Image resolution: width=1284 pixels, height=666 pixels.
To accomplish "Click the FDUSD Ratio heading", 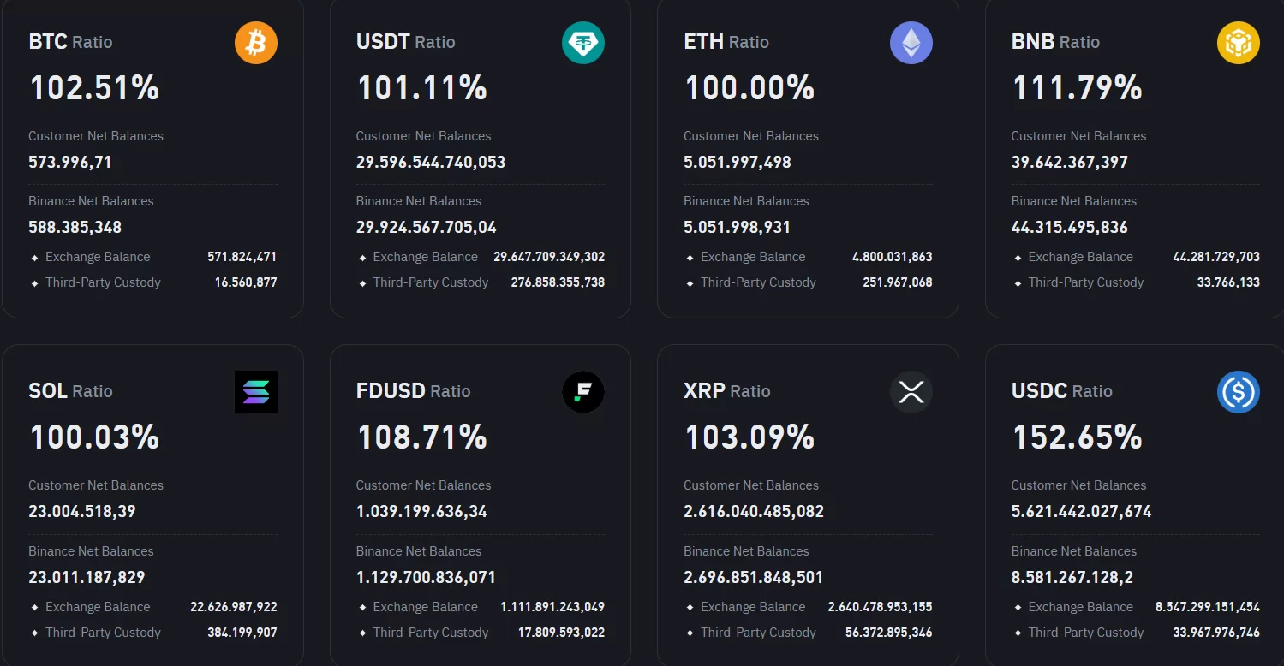I will pyautogui.click(x=413, y=391).
